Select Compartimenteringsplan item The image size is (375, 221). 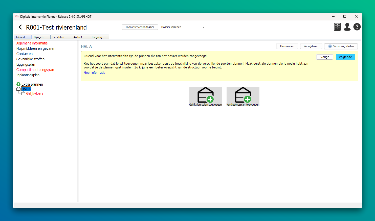click(x=35, y=70)
